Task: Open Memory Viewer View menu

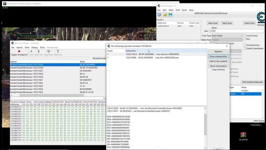Action: click(x=27, y=47)
